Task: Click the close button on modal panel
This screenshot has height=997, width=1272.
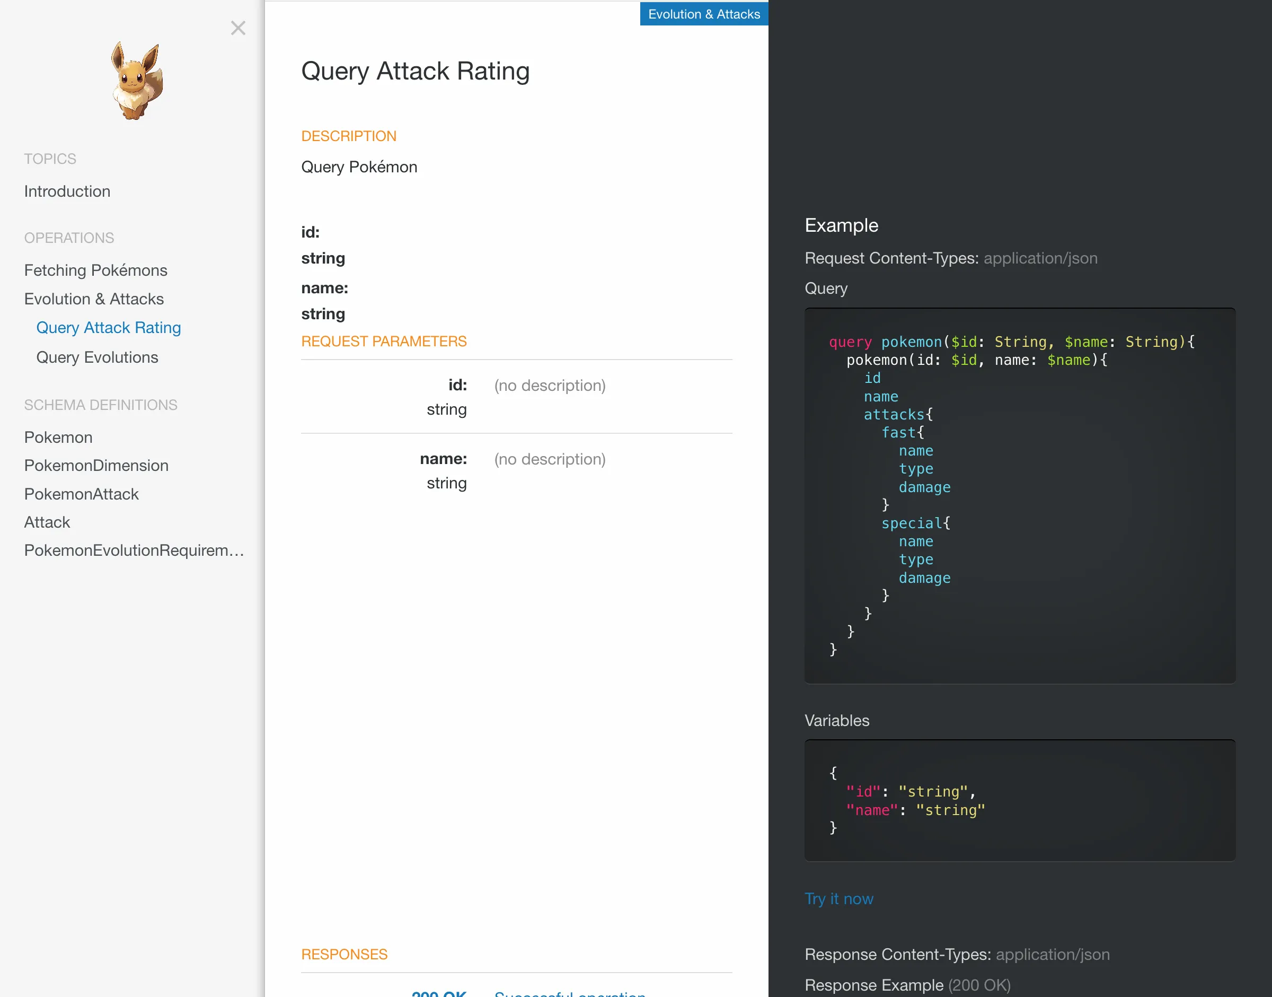Action: click(x=238, y=28)
